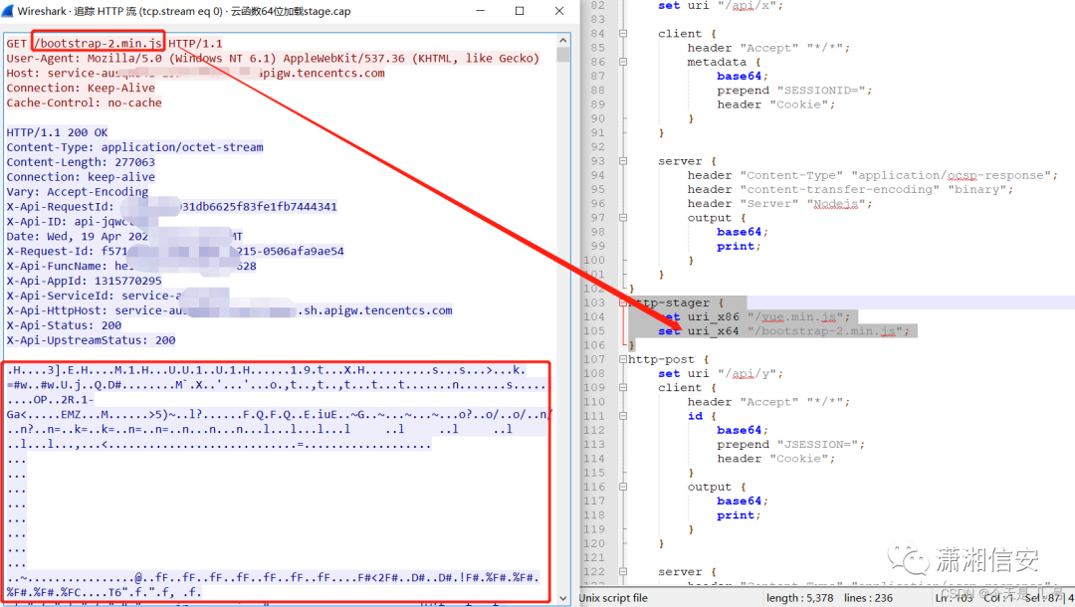Click the User-Agent request header line
Image resolution: width=1075 pixels, height=607 pixels.
(x=273, y=59)
